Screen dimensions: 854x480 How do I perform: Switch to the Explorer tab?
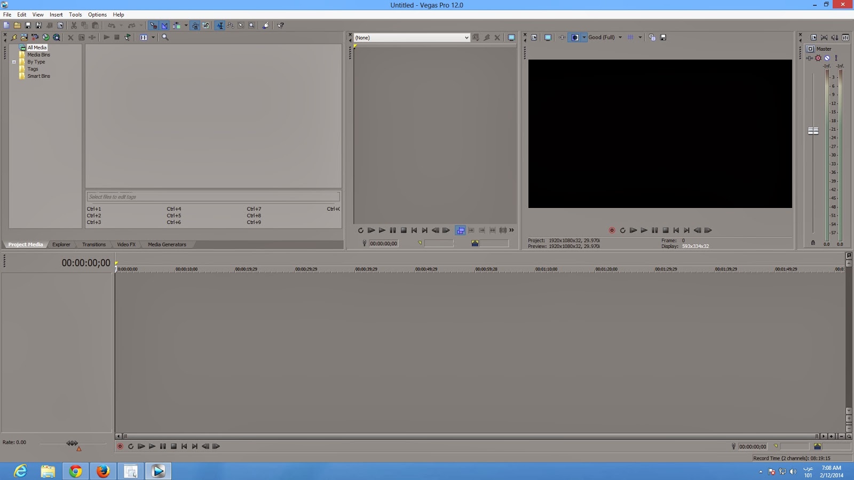[x=61, y=244]
